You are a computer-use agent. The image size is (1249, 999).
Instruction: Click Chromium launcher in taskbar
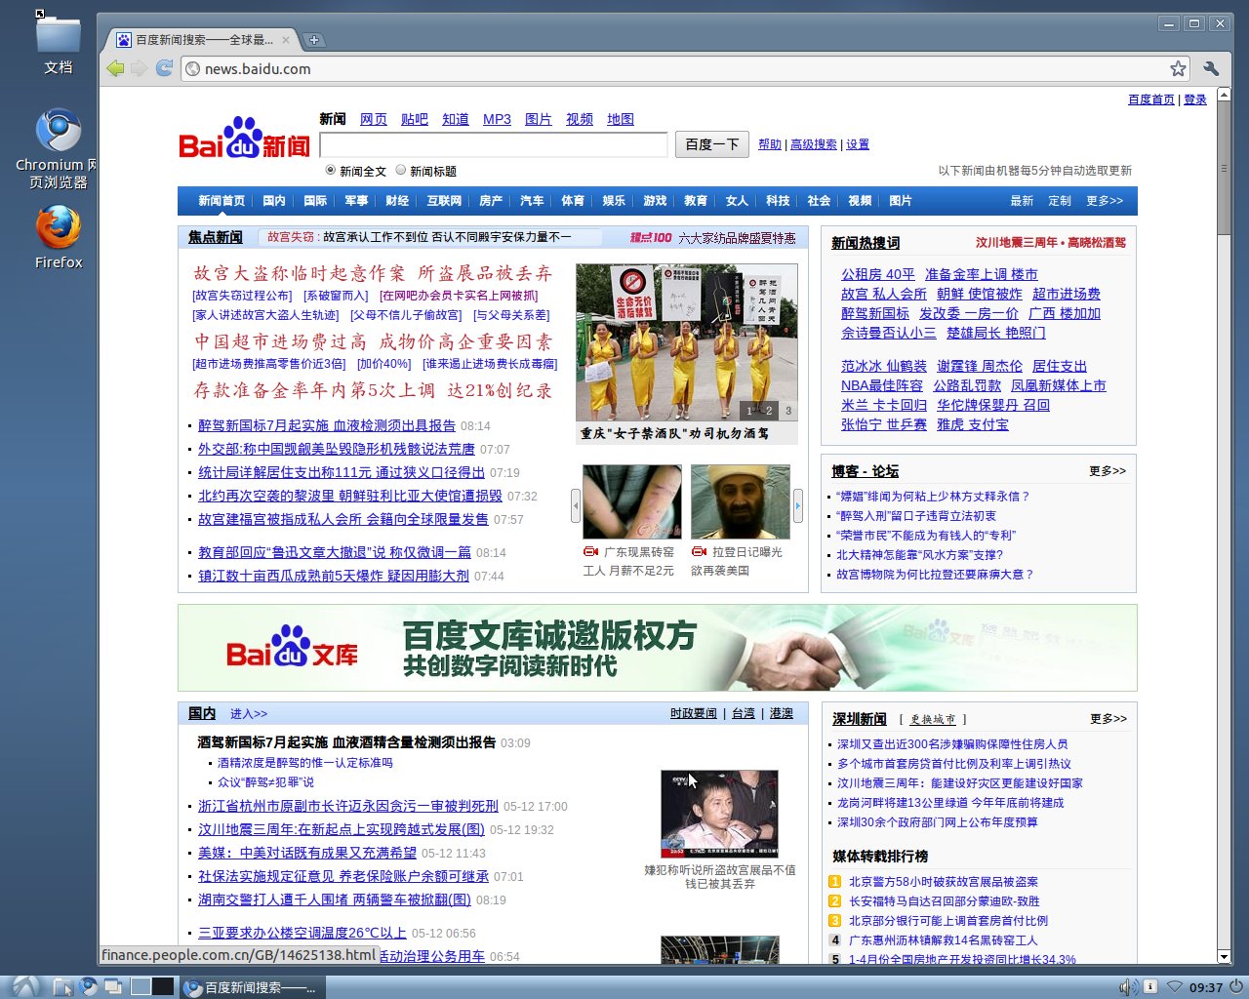point(88,986)
